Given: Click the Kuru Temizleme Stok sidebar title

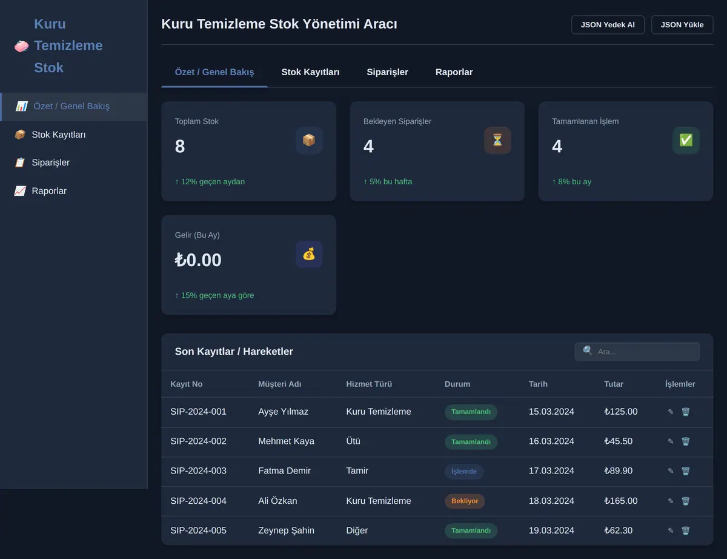Looking at the screenshot, I should [68, 46].
